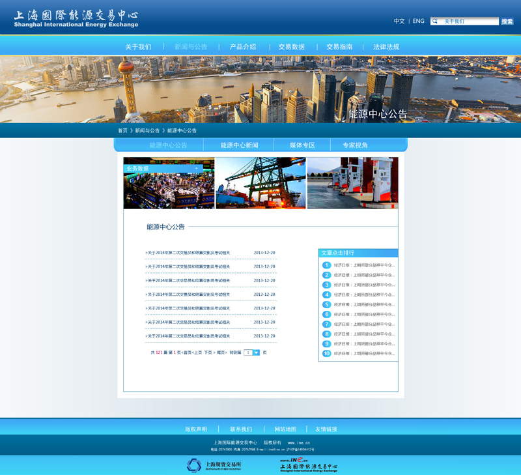
Task: Click the 版权所有 footer text
Action: [272, 443]
